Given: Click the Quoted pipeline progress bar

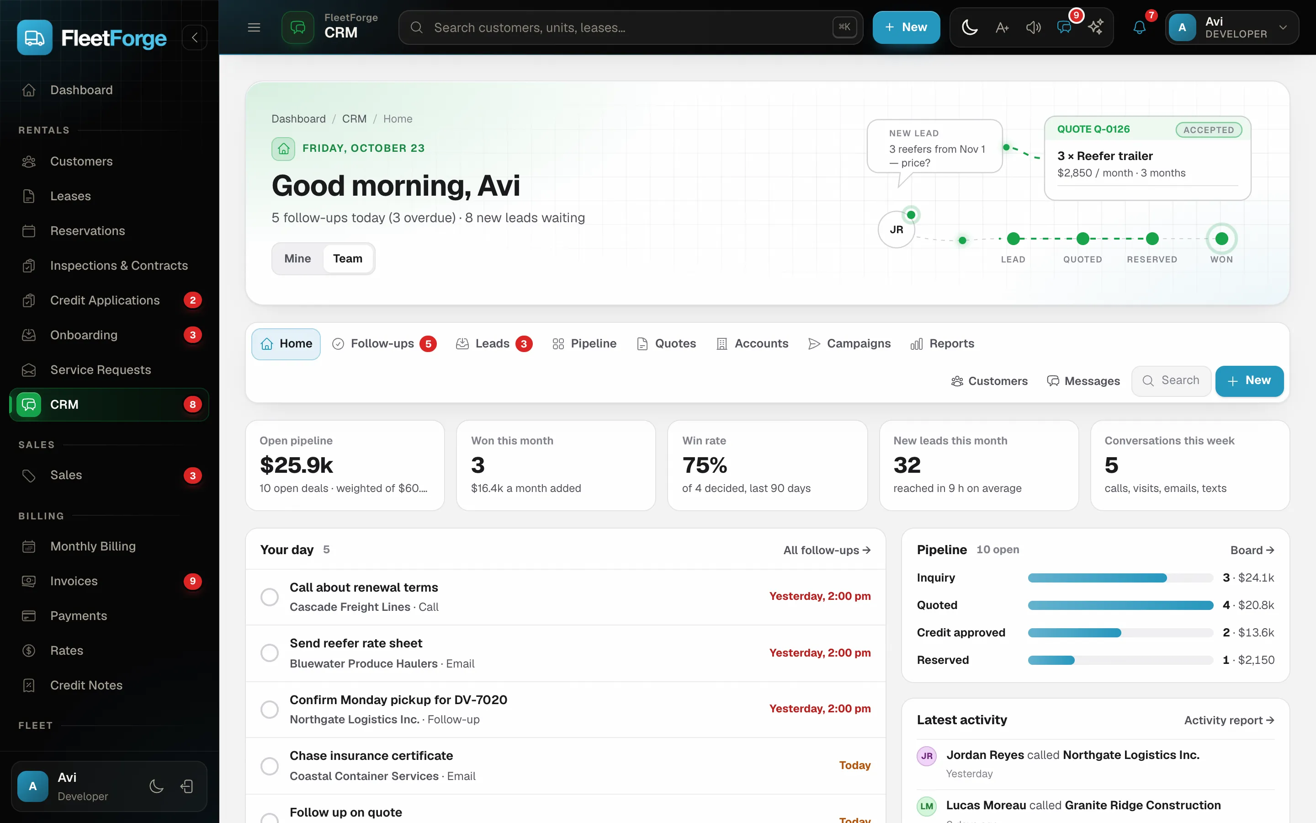Looking at the screenshot, I should pyautogui.click(x=1120, y=605).
